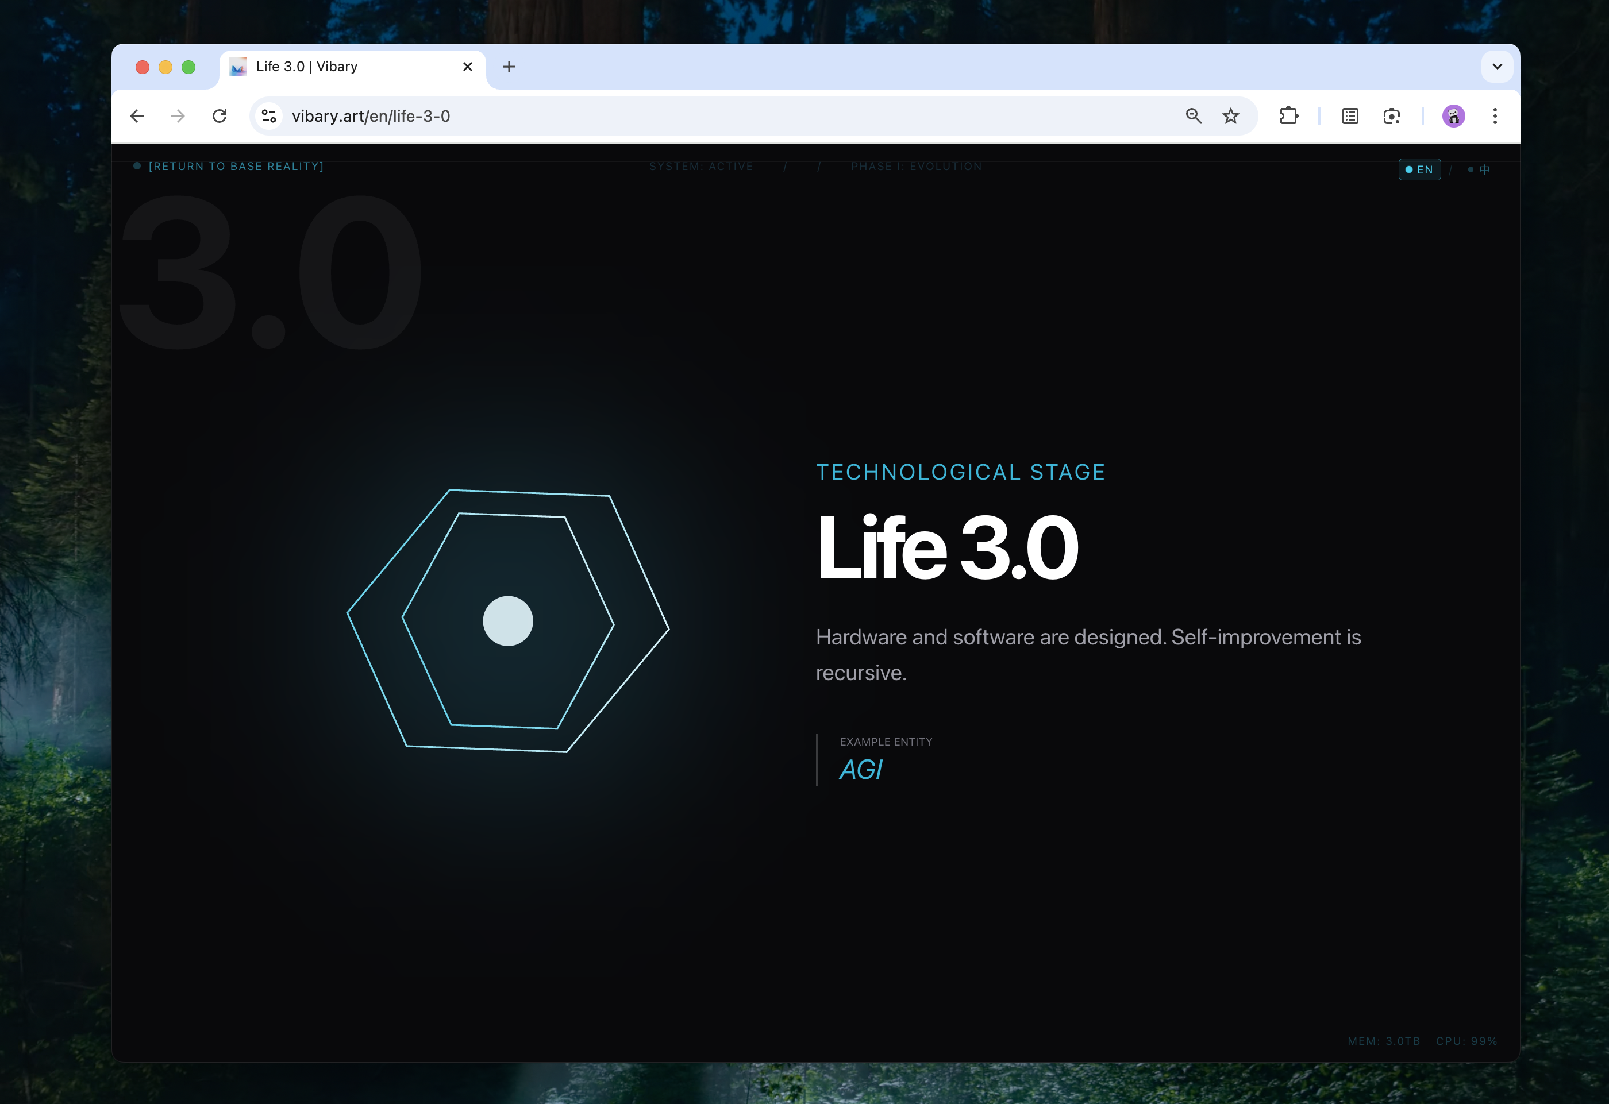Open the Extensions puzzle icon
This screenshot has height=1104, width=1609.
(1288, 116)
